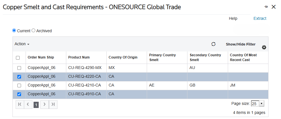Go to previous page arrow
This screenshot has width=281, height=119.
click(x=28, y=104)
